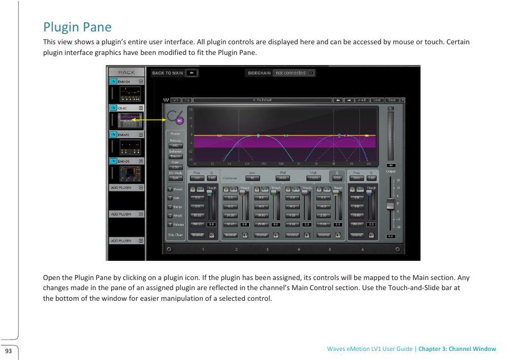This screenshot has width=508, height=360.
Task: Click band 4 threshold fader with purple marker
Action: click(305, 193)
